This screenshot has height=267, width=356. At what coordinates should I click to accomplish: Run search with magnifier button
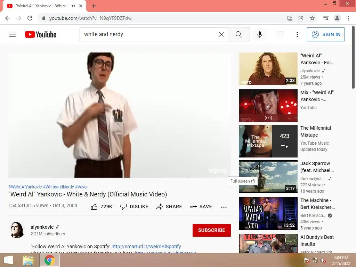[x=238, y=34]
